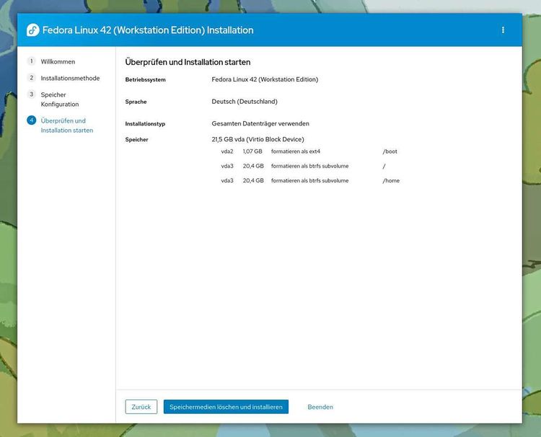This screenshot has width=541, height=437.
Task: Click the 21,5 GB vda storage device entry
Action: [258, 139]
